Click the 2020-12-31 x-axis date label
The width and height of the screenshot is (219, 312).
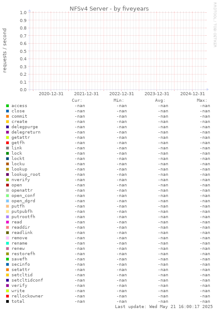51,94
